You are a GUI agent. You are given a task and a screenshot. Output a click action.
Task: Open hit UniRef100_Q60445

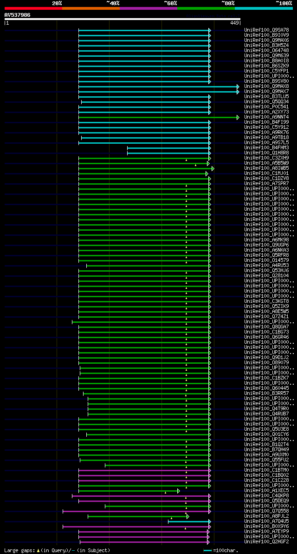point(266,389)
